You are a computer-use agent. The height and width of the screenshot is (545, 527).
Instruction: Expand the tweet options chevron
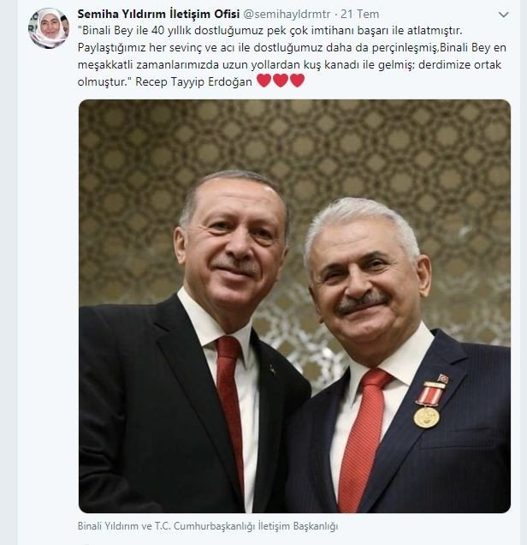[x=503, y=15]
